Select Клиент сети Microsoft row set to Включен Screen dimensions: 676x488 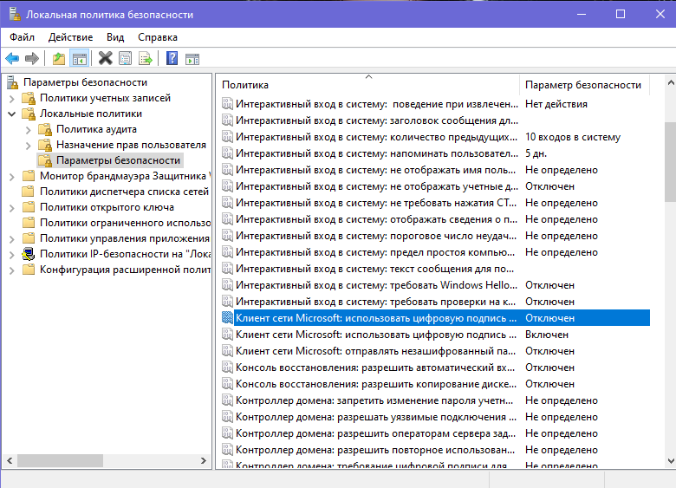click(x=435, y=335)
